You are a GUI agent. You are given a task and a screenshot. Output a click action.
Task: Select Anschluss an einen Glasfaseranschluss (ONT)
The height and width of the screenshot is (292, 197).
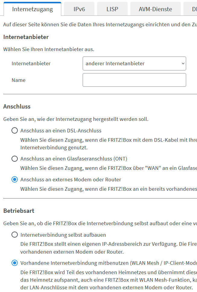point(15,159)
